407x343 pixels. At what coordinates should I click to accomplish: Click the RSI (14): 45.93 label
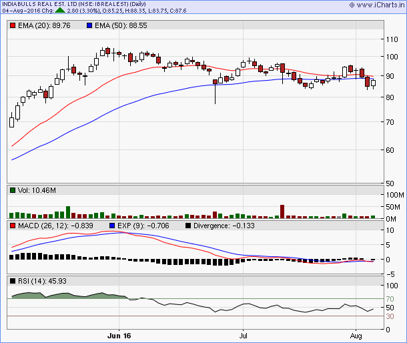[42, 281]
